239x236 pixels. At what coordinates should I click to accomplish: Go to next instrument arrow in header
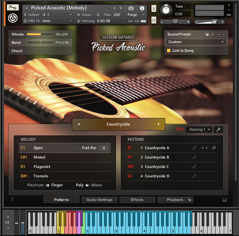[x=121, y=8]
